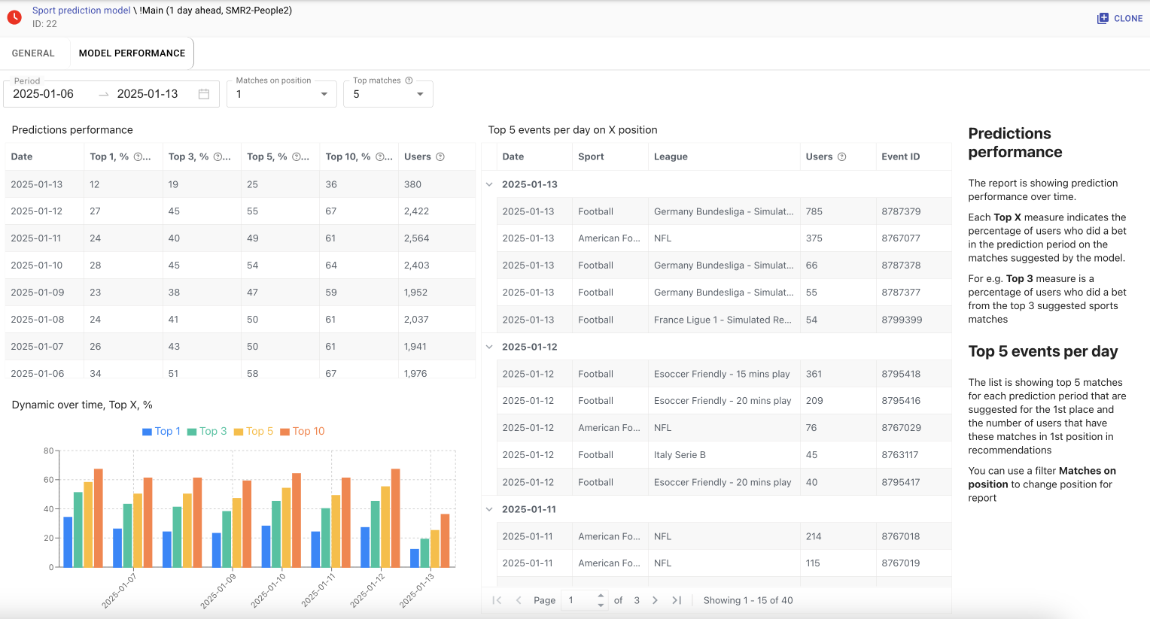Screen dimensions: 1150x619
Task: Click the red clock icon by the model title
Action: [14, 17]
